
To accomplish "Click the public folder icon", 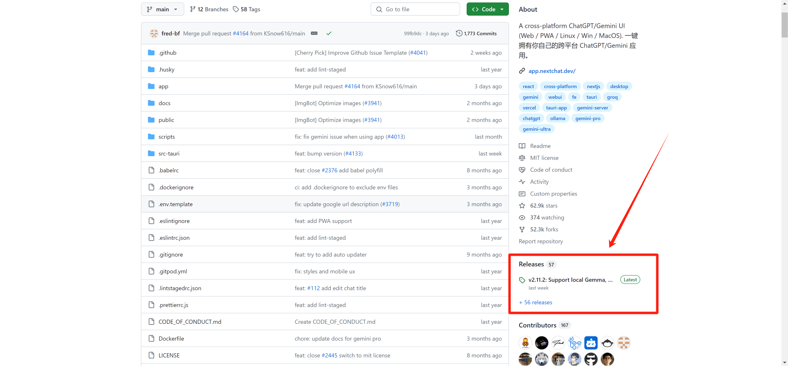I will click(x=151, y=120).
